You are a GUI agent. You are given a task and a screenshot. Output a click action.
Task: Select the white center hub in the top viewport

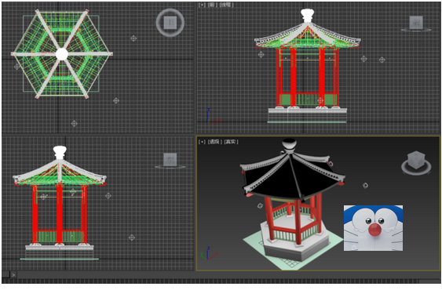tap(62, 54)
